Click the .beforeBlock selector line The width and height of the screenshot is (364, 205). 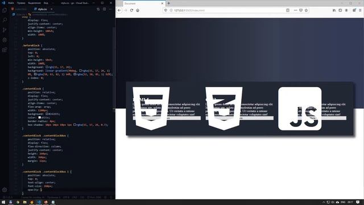tap(32, 46)
